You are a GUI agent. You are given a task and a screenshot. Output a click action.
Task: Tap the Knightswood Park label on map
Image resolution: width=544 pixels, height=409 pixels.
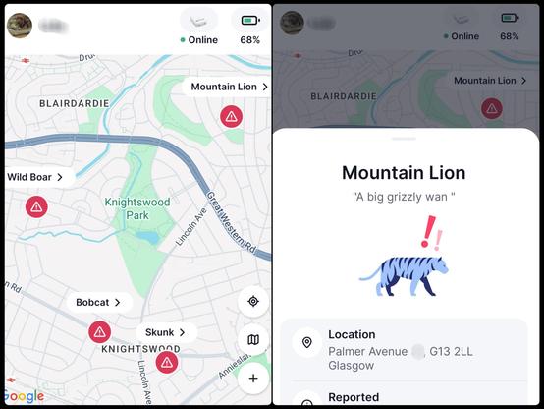click(x=137, y=208)
